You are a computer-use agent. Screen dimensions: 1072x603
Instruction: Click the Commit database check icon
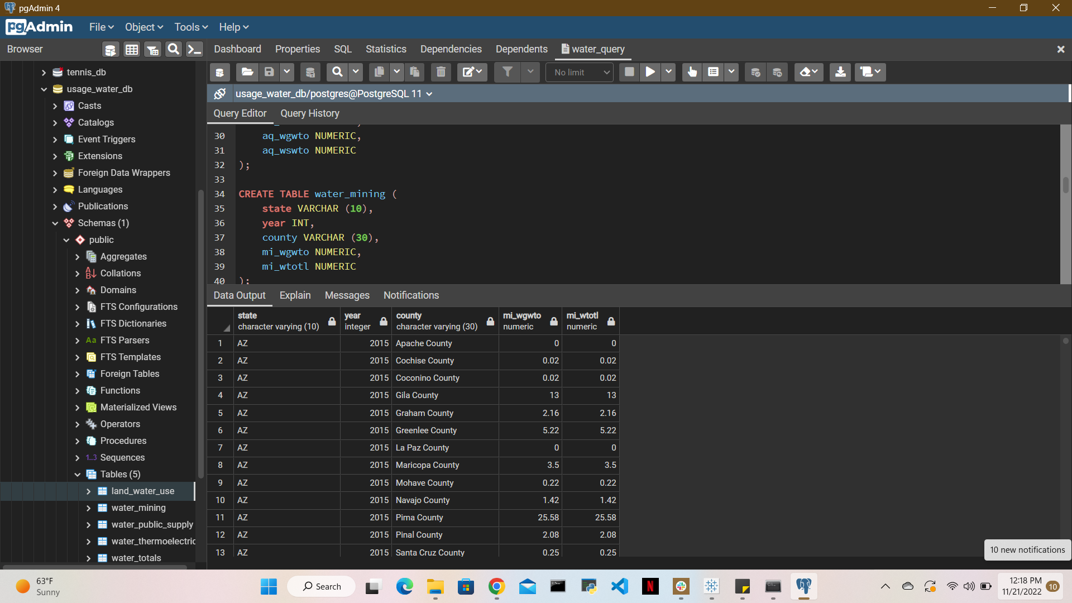click(755, 72)
